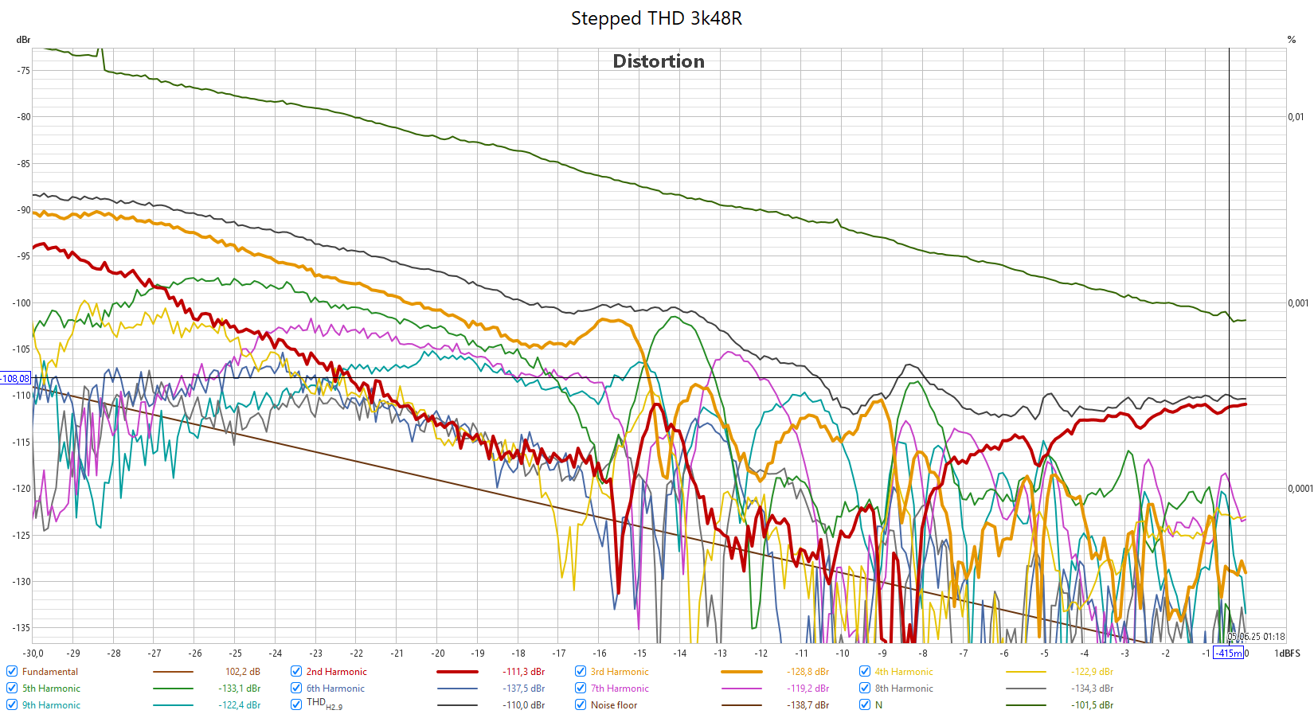Viewport: 1314px width, 714px height.
Task: Click the orange 3rd Harmonic line swatch
Action: point(741,672)
